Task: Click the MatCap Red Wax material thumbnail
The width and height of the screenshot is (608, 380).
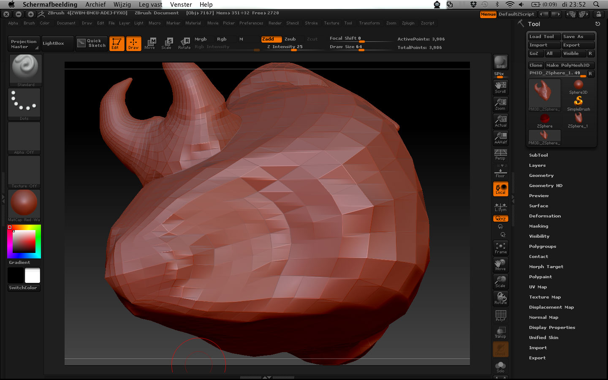Action: point(24,204)
